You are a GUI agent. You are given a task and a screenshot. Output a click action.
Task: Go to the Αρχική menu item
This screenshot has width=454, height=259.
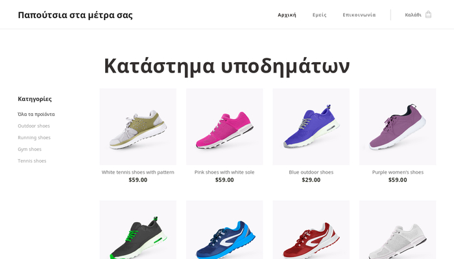287,15
